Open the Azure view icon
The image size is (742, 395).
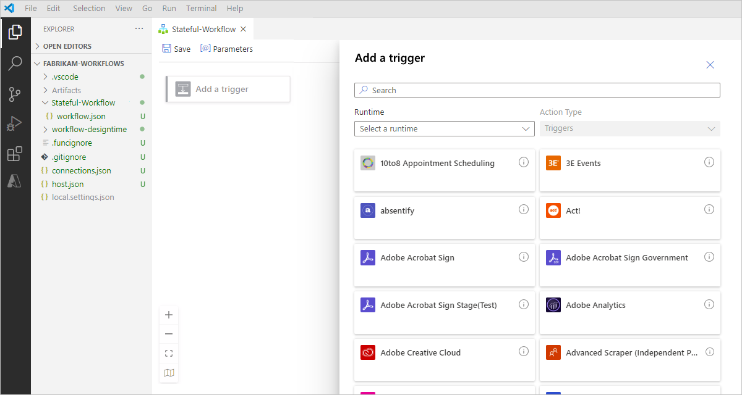point(15,181)
